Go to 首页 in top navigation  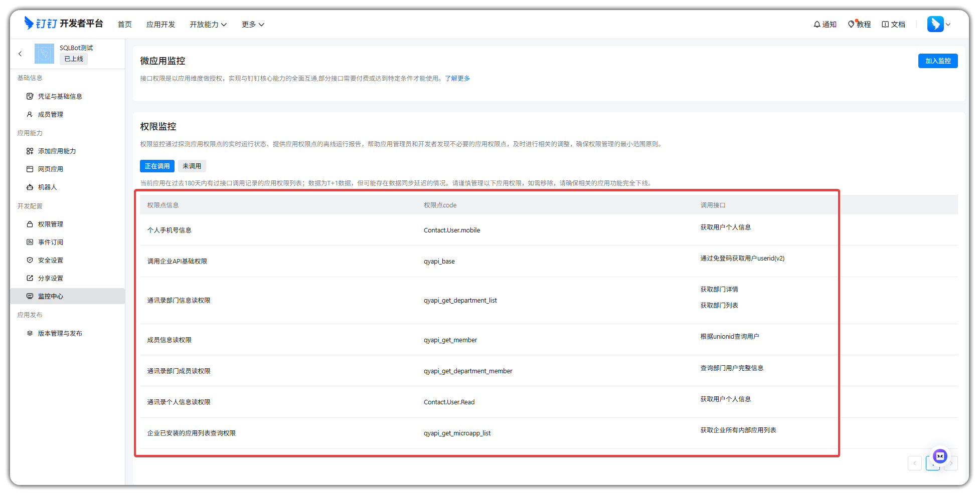click(124, 24)
